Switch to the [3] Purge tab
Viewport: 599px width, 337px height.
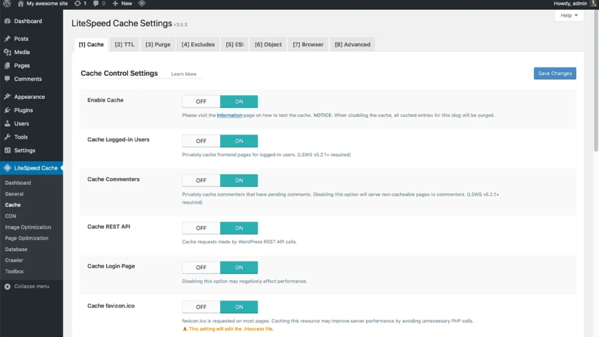[x=157, y=44]
